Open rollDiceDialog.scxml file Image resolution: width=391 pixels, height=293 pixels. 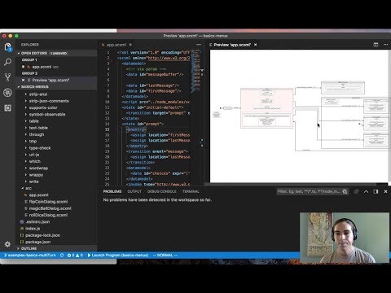48,215
